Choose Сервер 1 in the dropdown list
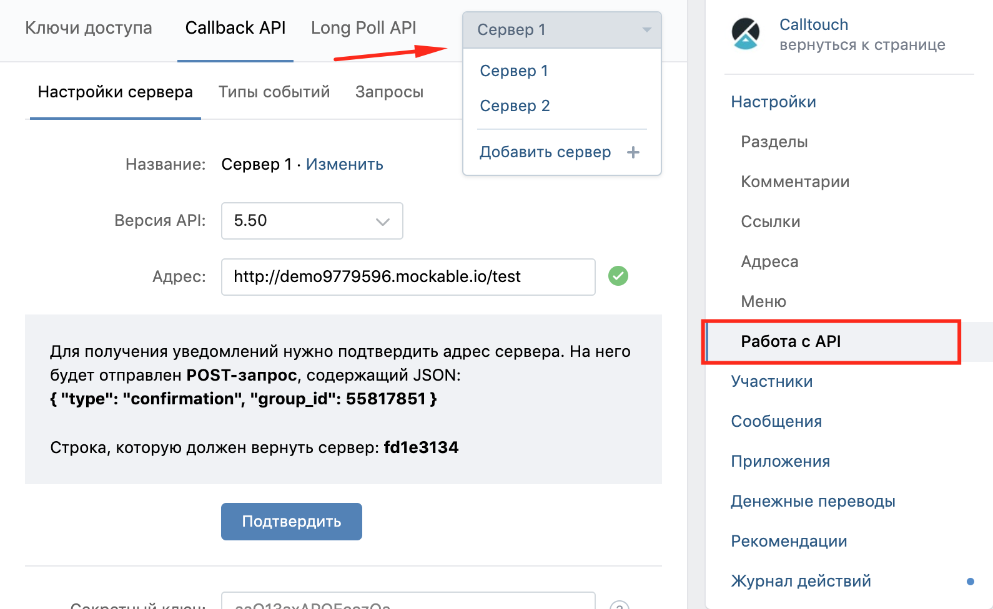Image resolution: width=993 pixels, height=609 pixels. [514, 71]
